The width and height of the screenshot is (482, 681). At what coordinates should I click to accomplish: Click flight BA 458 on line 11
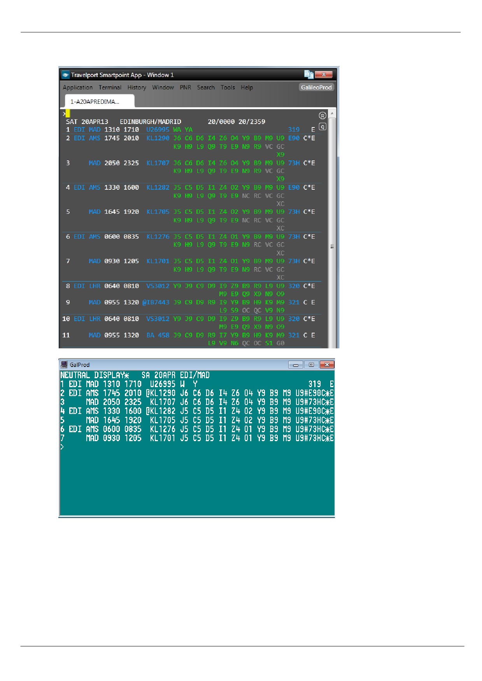click(x=158, y=335)
